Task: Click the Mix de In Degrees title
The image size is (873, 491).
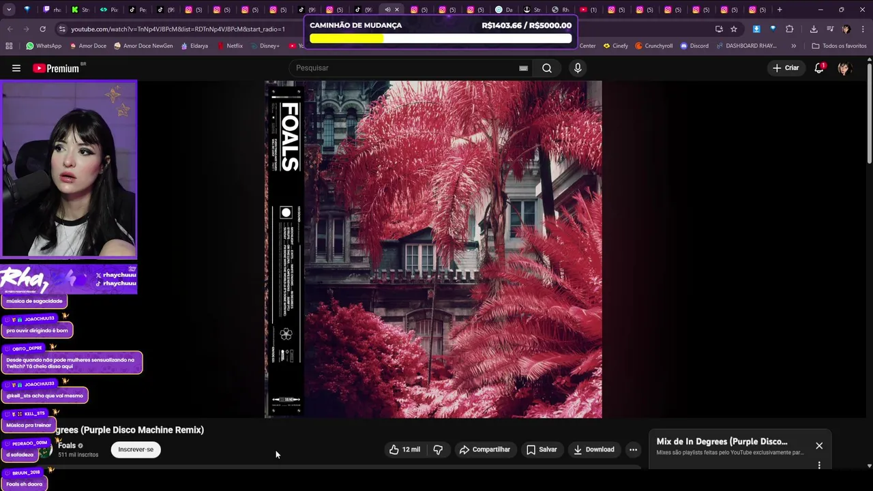Action: click(x=722, y=441)
